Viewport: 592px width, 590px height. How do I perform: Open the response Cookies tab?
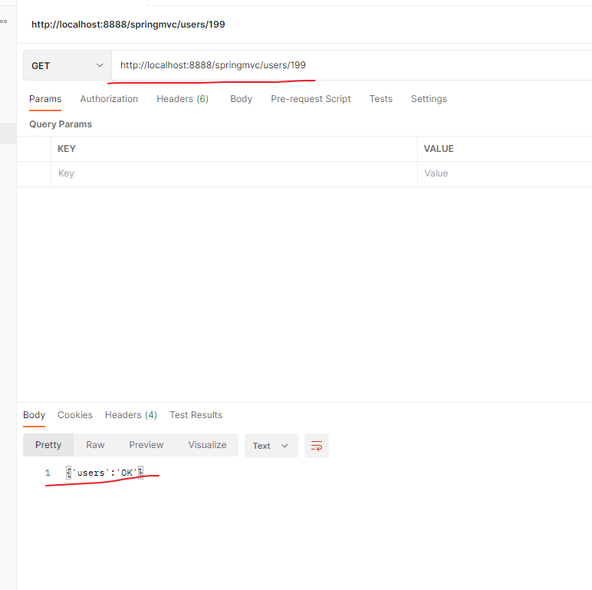75,415
